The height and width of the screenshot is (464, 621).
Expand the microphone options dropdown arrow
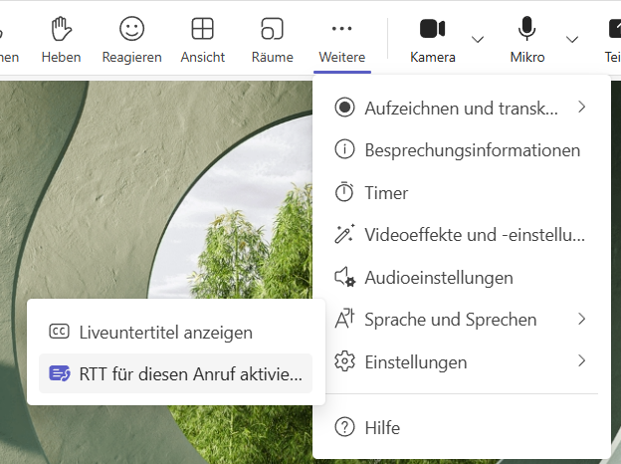(x=572, y=39)
